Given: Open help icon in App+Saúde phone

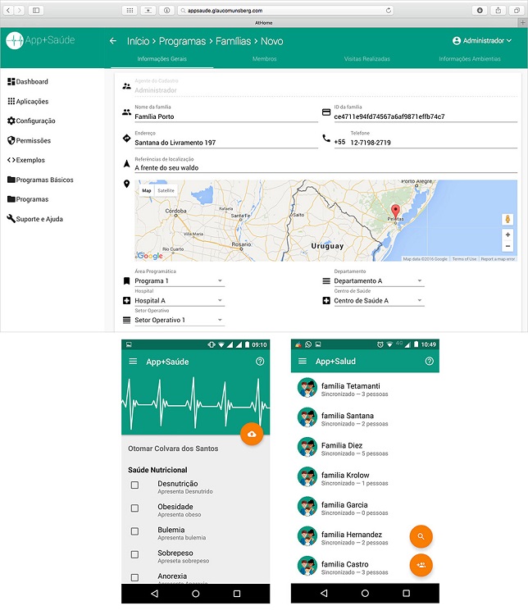Looking at the screenshot, I should [x=260, y=362].
